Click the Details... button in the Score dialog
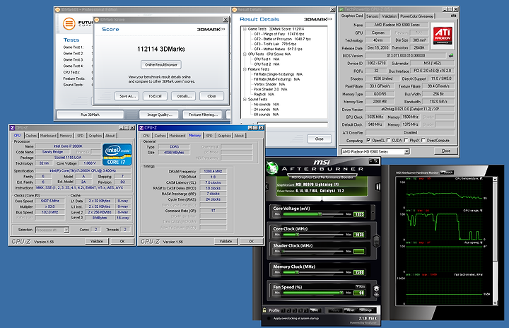This screenshot has height=328, width=509. click(184, 96)
